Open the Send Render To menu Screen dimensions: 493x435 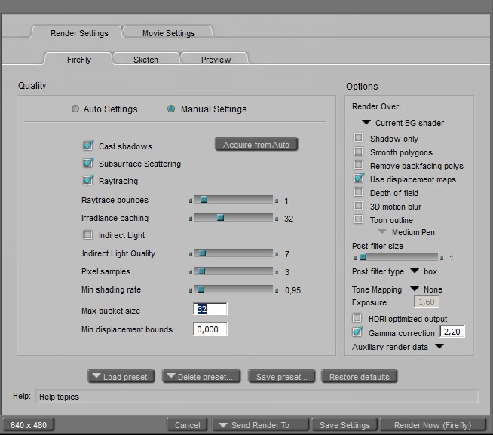[260, 425]
